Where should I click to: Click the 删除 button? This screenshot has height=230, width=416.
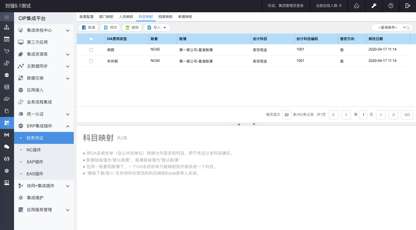132,28
